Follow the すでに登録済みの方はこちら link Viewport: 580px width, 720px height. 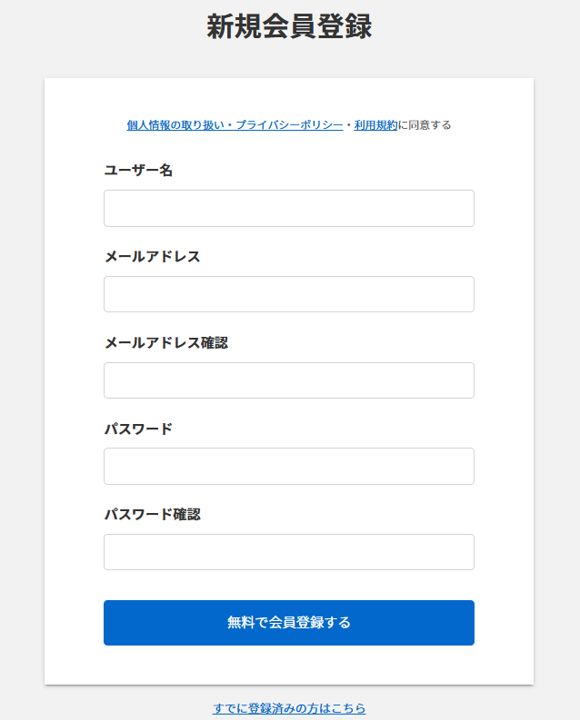(x=289, y=708)
